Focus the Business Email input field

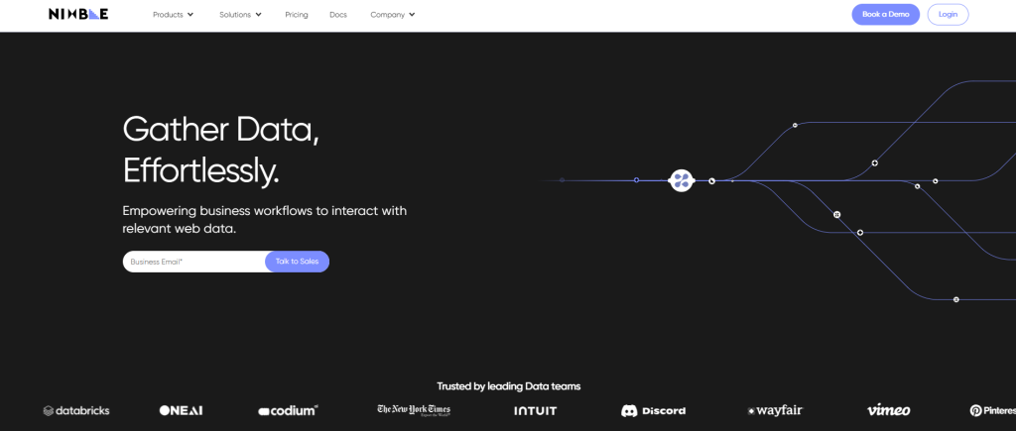(193, 262)
